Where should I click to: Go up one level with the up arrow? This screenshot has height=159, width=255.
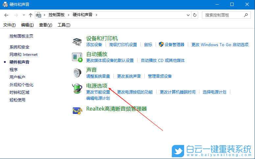(x=30, y=15)
